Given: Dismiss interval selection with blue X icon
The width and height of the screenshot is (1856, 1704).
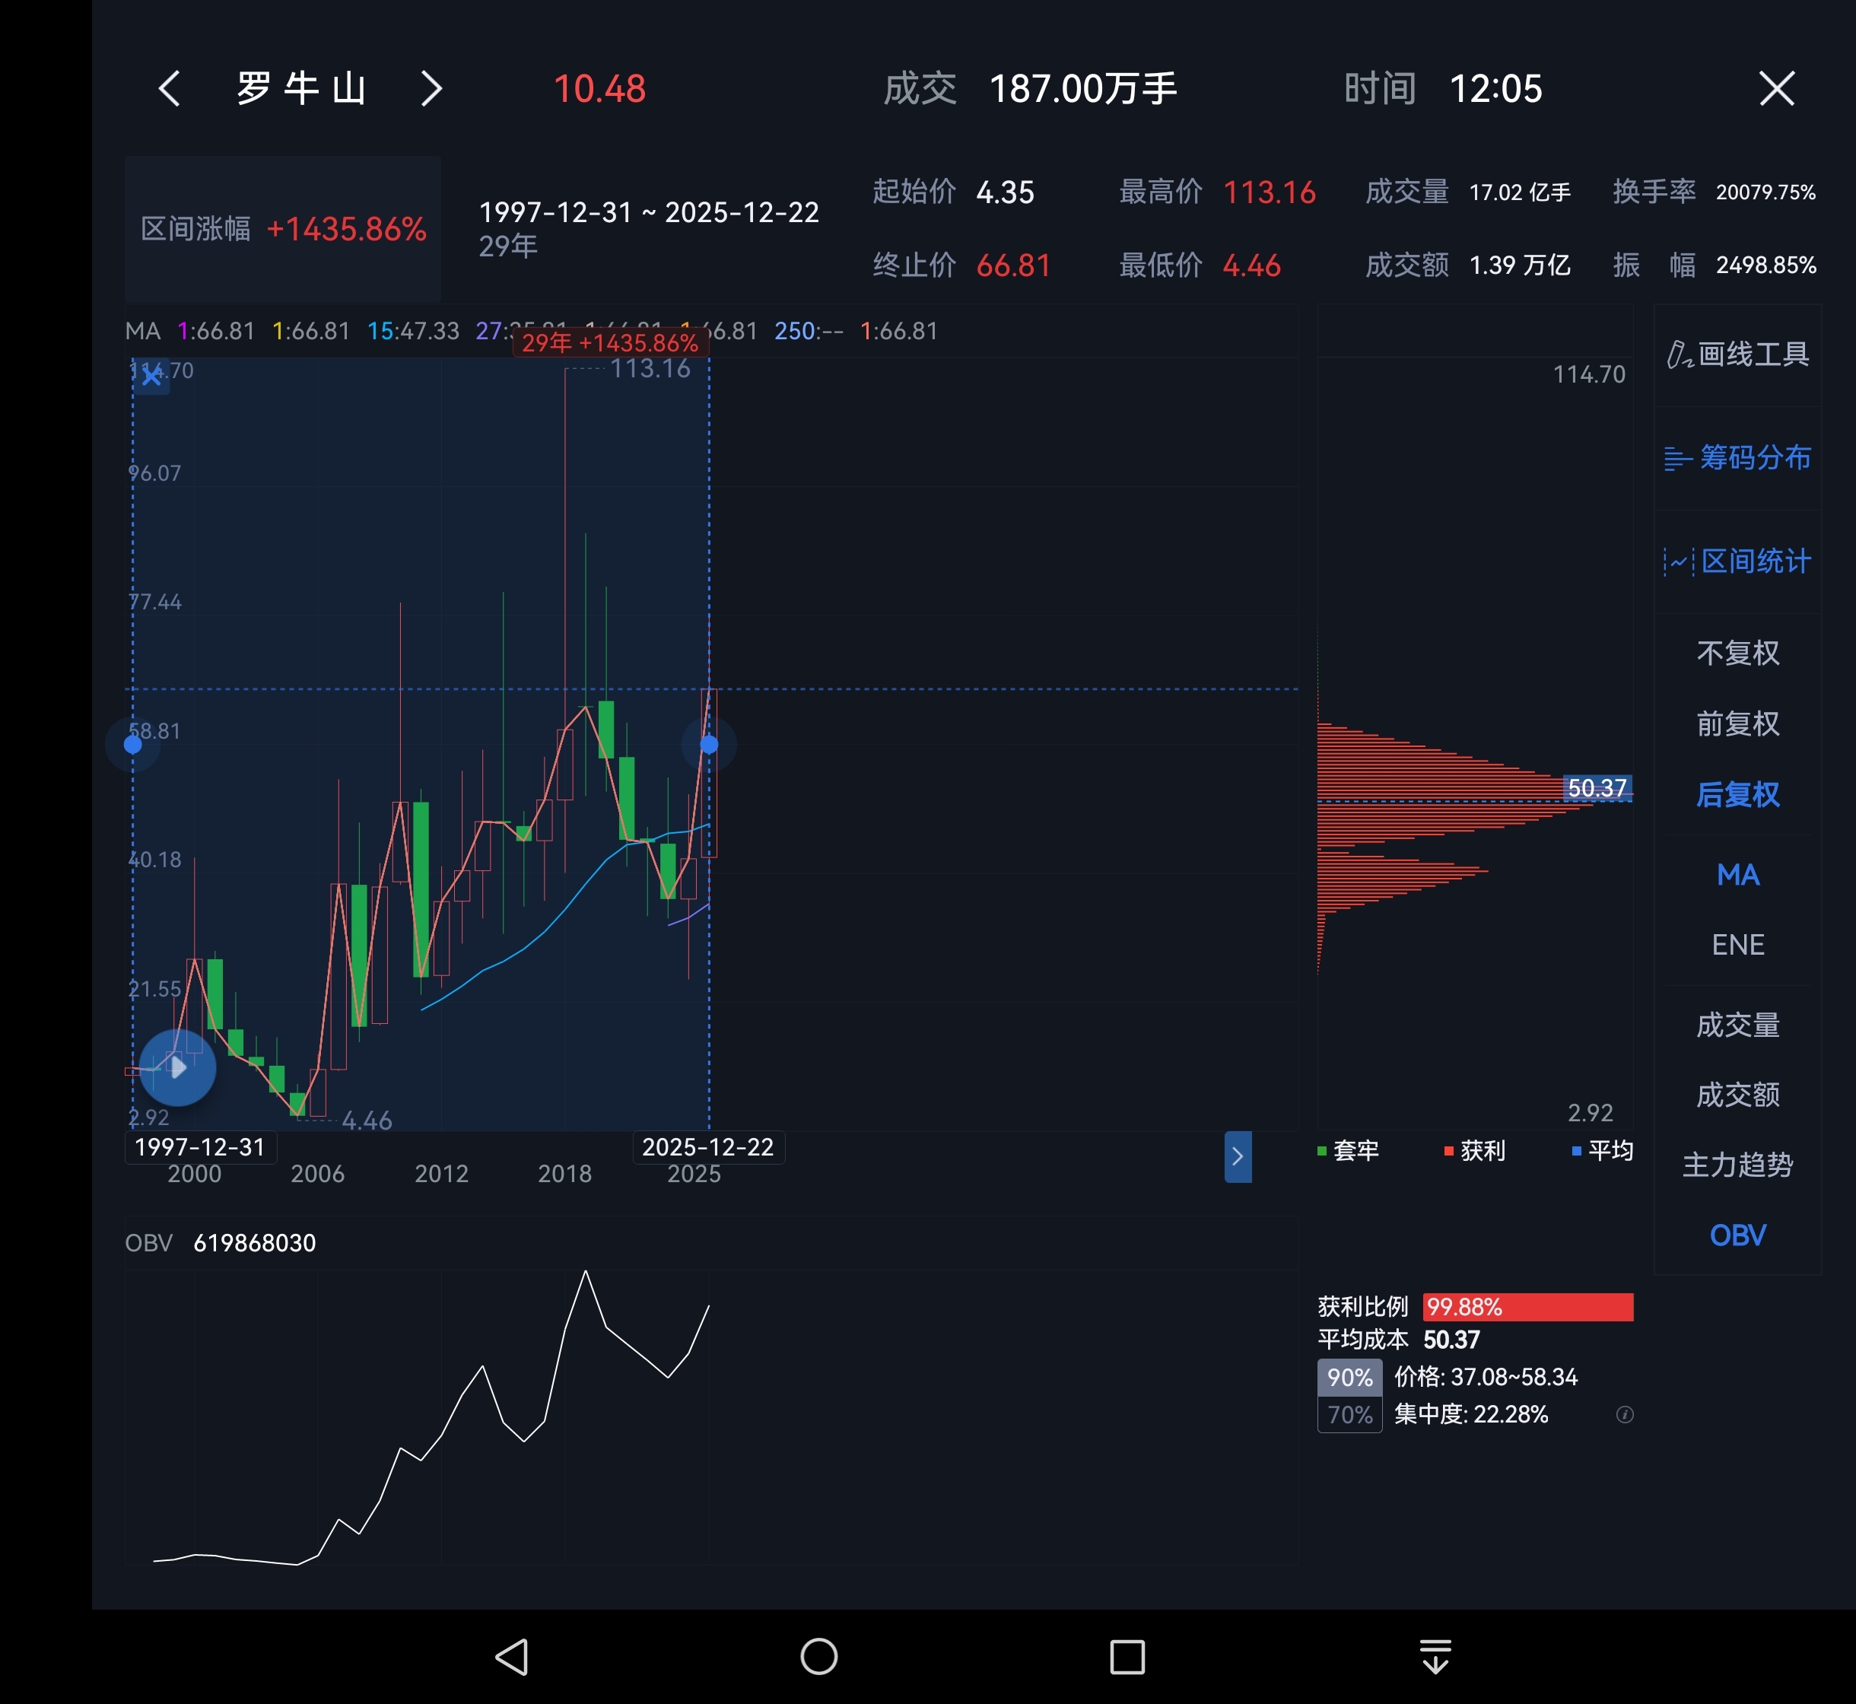Looking at the screenshot, I should click(x=152, y=377).
